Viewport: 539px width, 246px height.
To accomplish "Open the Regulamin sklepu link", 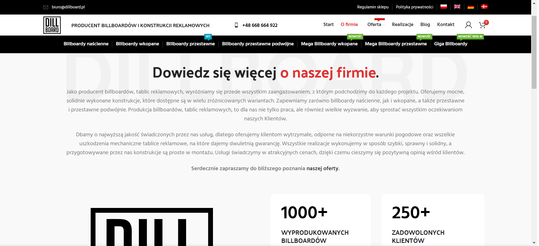I will (x=373, y=7).
